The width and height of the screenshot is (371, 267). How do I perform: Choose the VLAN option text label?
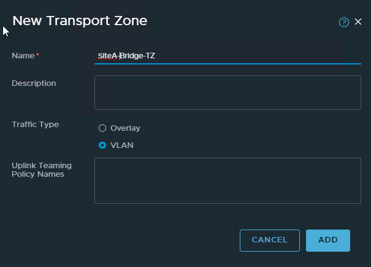click(x=121, y=145)
